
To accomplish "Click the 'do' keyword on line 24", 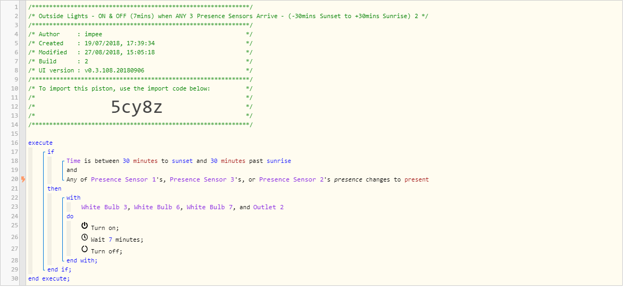I will 70,217.
